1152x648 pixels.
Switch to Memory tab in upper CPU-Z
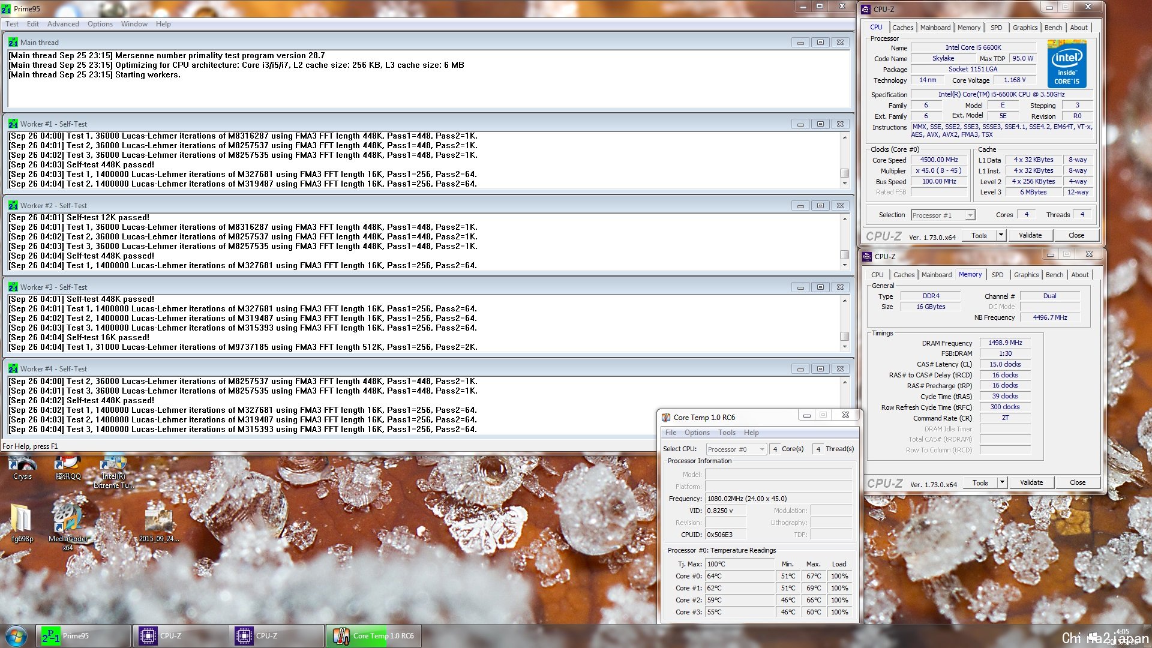pos(969,28)
